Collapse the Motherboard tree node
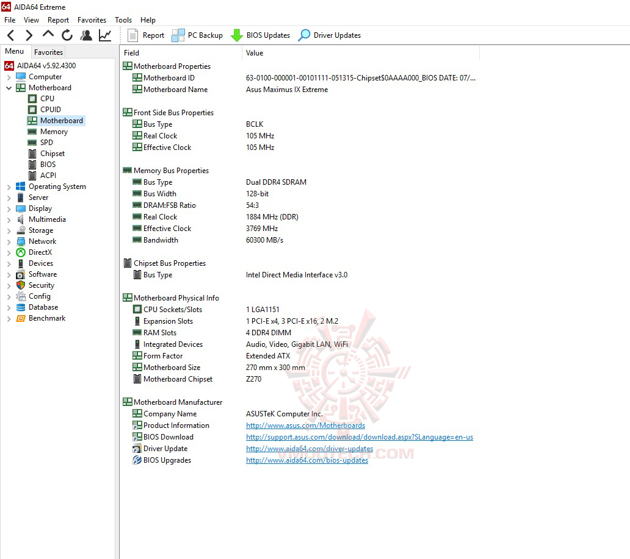The width and height of the screenshot is (630, 559). [x=9, y=88]
